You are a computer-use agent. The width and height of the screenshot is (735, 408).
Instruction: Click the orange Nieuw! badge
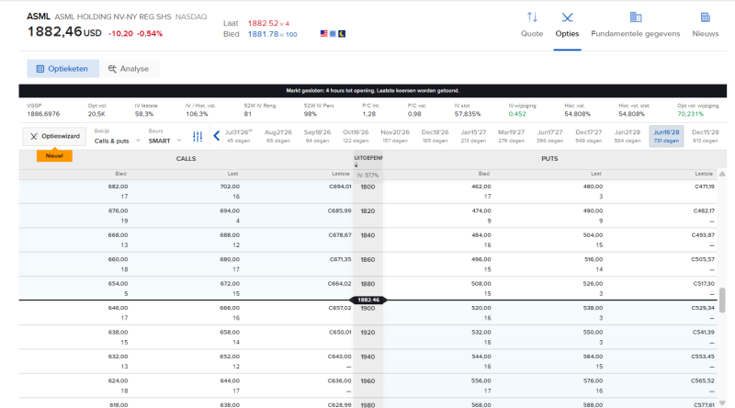click(54, 155)
